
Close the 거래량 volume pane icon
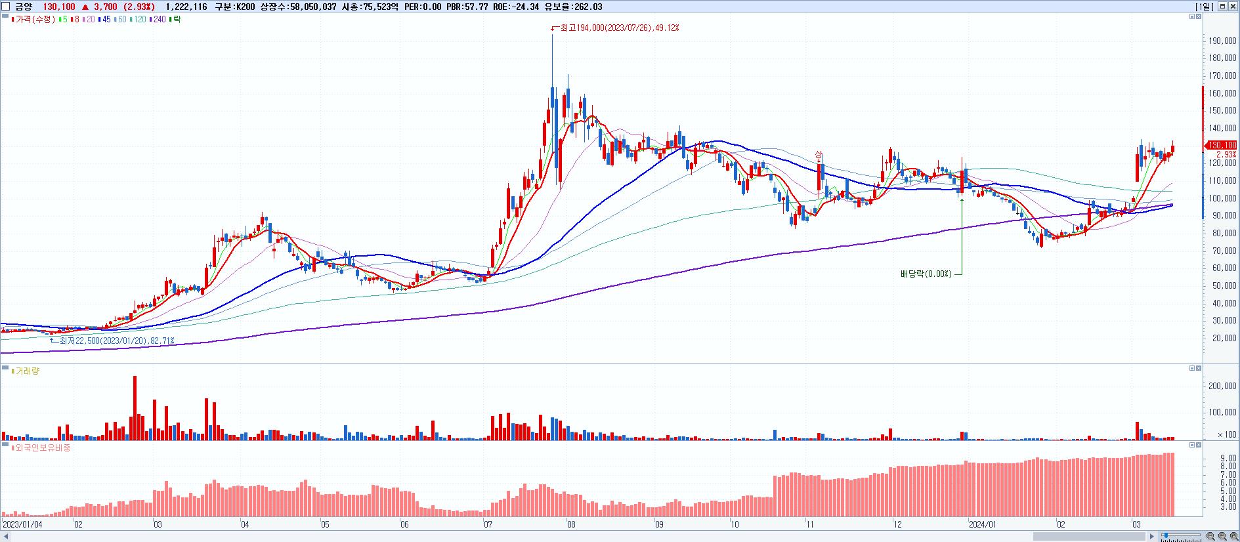(x=1199, y=369)
